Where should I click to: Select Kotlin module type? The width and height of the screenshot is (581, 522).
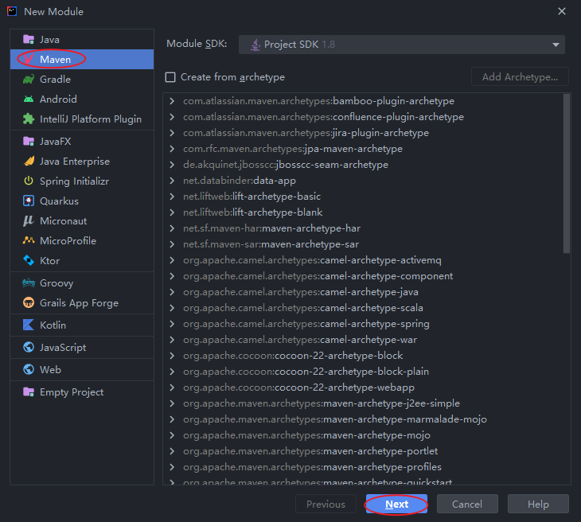[82, 325]
